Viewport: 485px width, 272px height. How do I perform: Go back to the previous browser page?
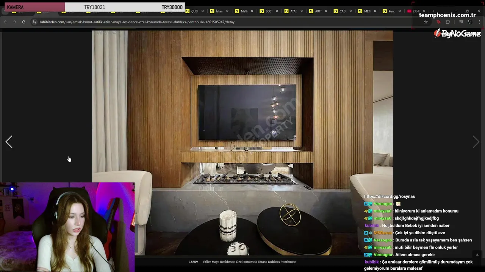point(5,22)
